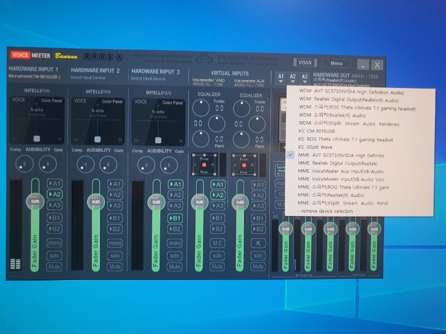Disable A1 routing on Voicemeeter VAIO strip
The image size is (446, 334).
(217, 185)
